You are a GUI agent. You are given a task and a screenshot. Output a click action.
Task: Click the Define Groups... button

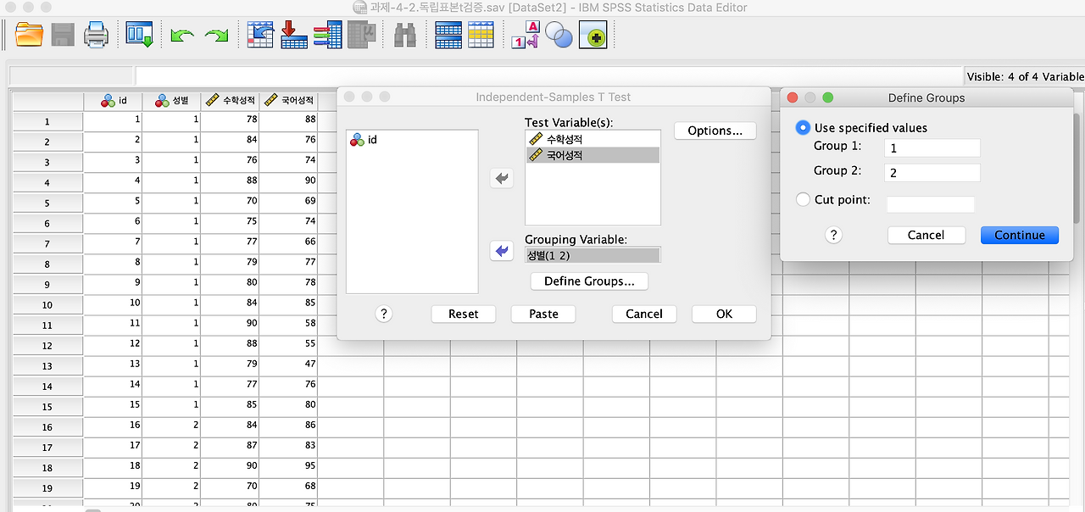589,281
